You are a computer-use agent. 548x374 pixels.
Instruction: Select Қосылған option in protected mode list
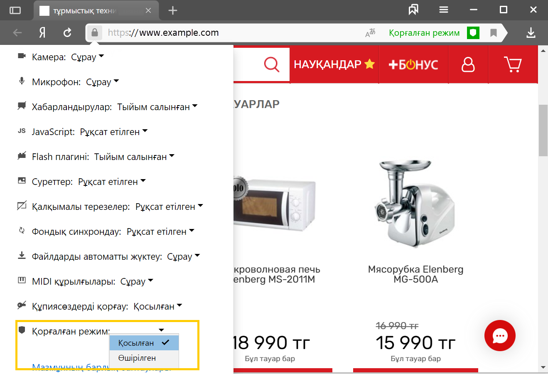tap(144, 343)
